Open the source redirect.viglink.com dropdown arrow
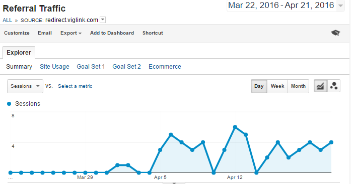 [x=103, y=20]
